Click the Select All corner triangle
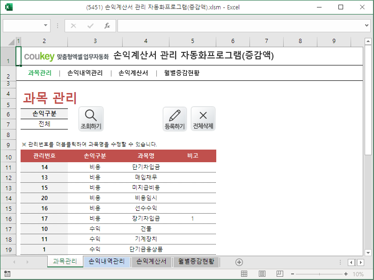Screen dimensions: 374x280 (11, 42)
